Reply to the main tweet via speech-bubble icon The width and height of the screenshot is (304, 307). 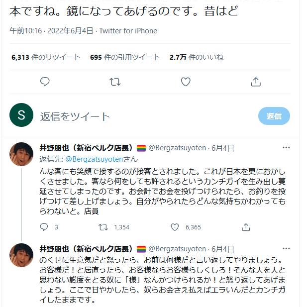pyautogui.click(x=45, y=82)
